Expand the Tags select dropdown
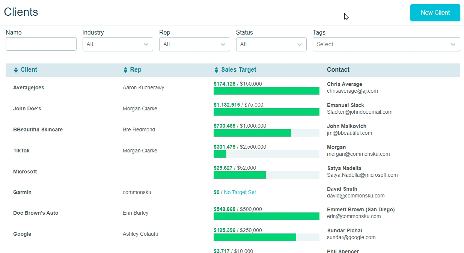The width and height of the screenshot is (464, 253). pos(386,44)
